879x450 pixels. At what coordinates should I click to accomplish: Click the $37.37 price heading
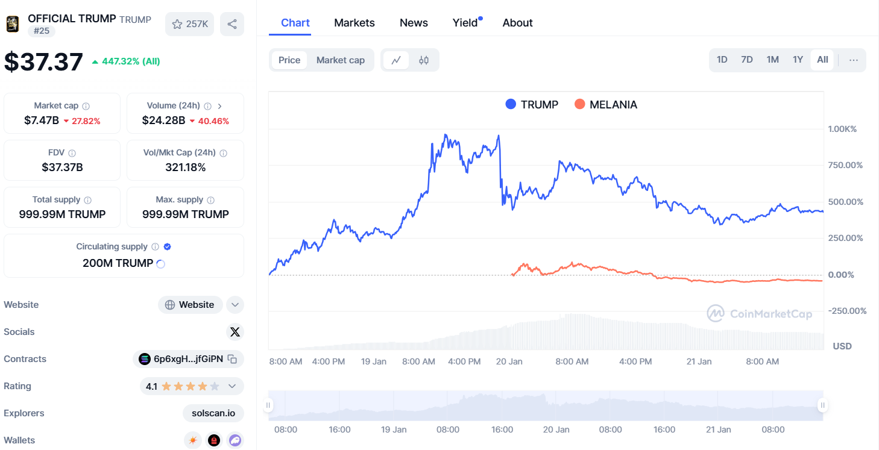(x=43, y=62)
